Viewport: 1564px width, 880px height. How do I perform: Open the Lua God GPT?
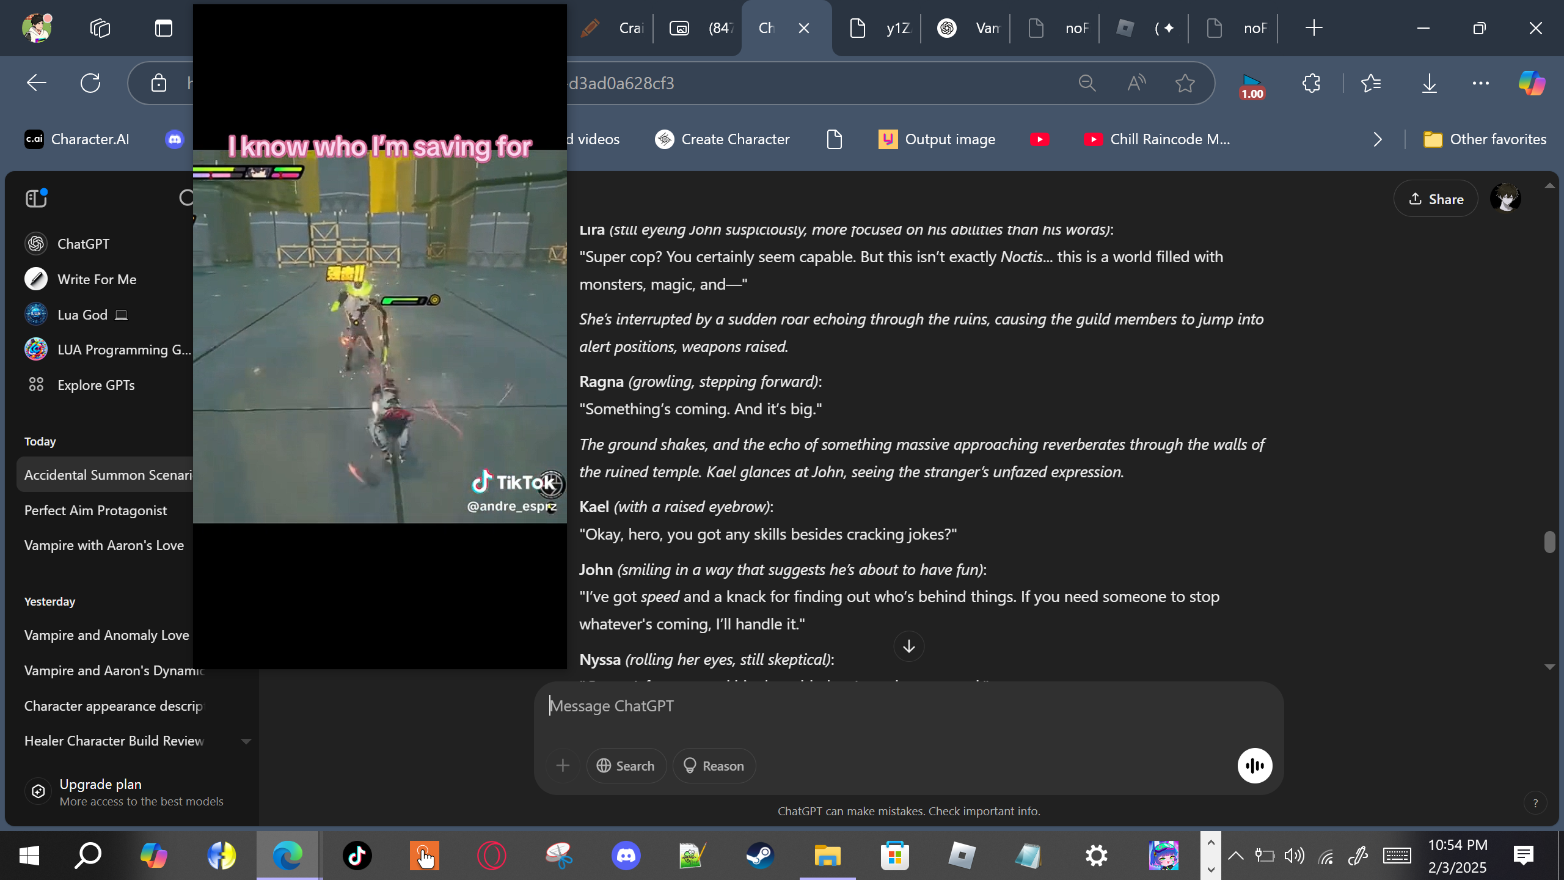coord(76,315)
